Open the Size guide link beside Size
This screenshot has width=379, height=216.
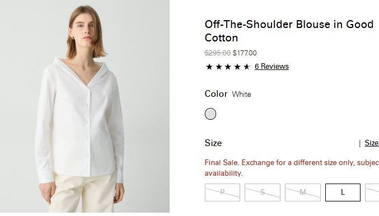(x=372, y=143)
